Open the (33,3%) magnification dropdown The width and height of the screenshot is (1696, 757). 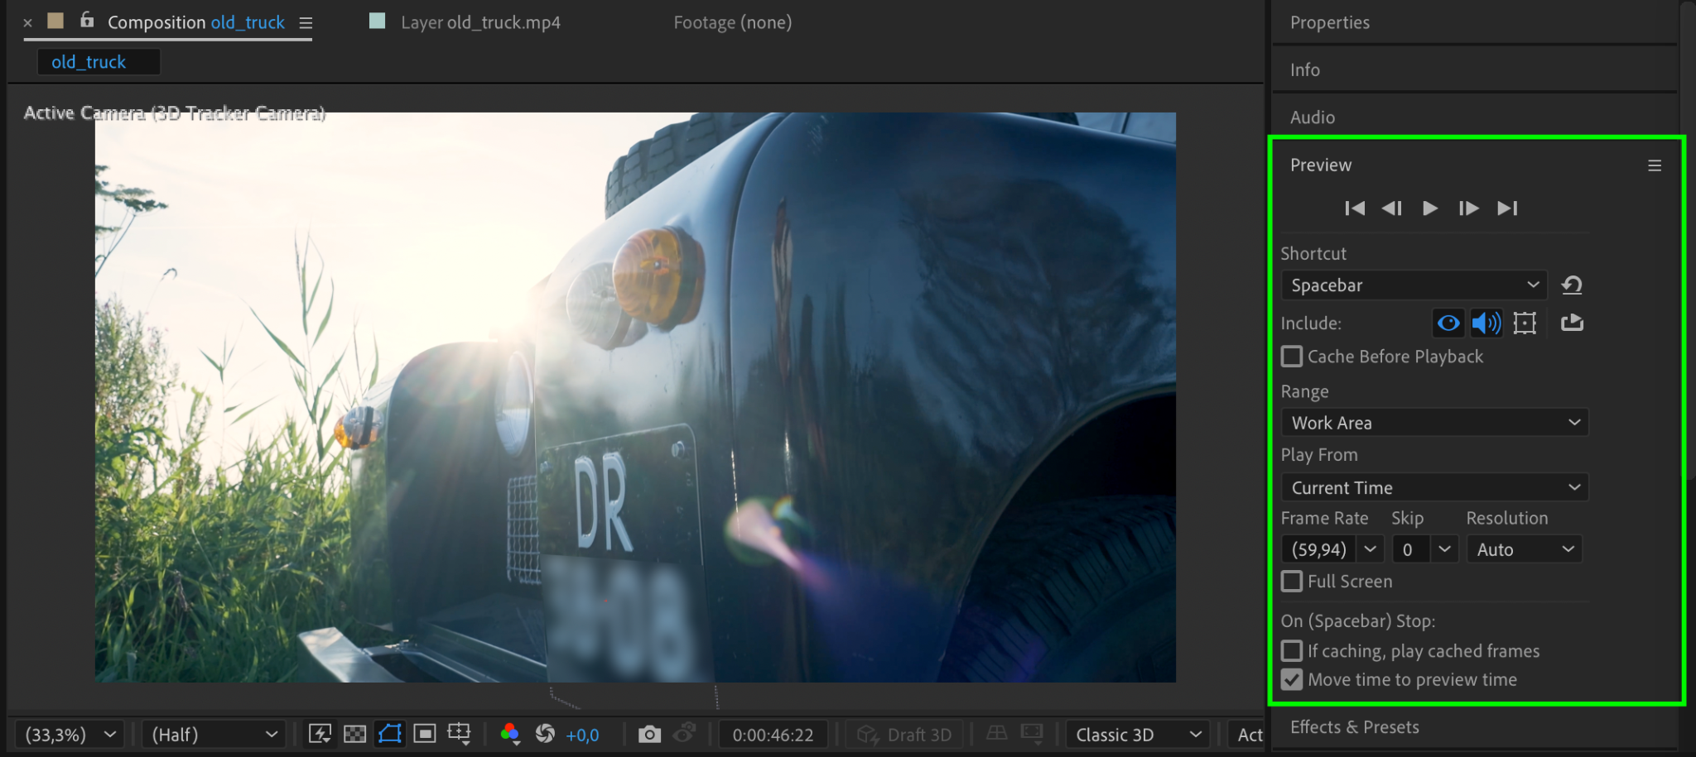click(70, 735)
